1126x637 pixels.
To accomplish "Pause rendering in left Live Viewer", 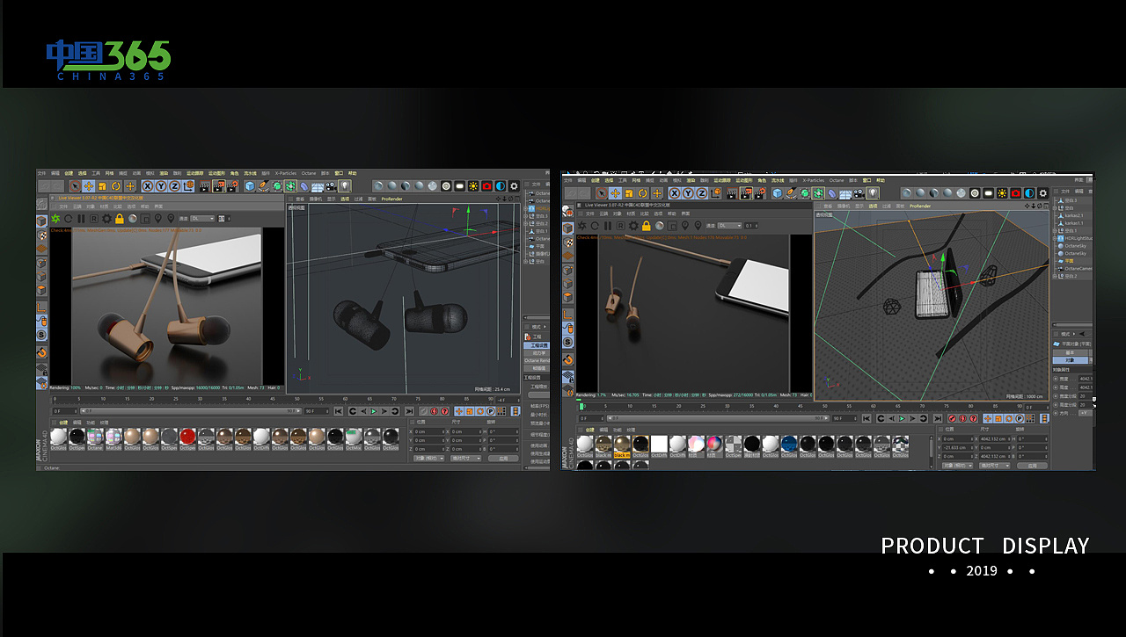I will (x=81, y=218).
